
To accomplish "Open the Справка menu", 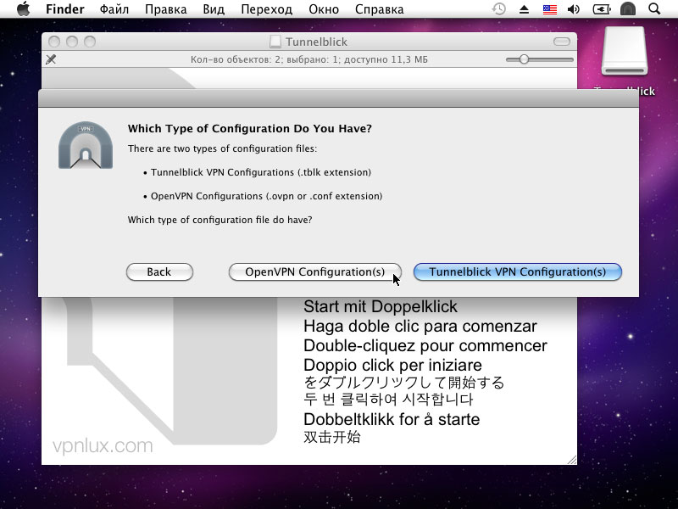I will [379, 9].
